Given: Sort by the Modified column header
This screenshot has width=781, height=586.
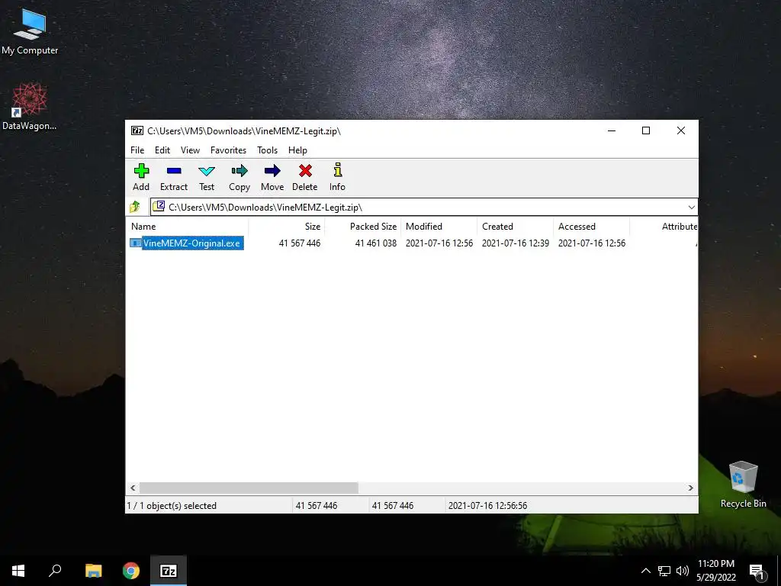Looking at the screenshot, I should pos(439,226).
